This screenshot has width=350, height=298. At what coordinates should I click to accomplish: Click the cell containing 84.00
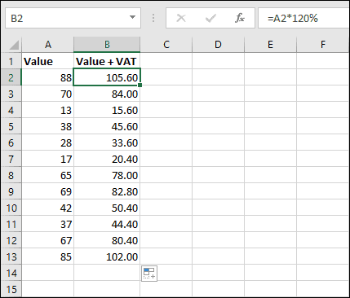107,94
